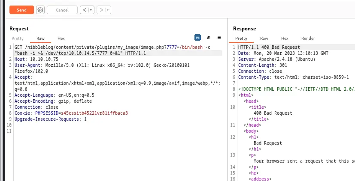The image size is (355, 181).
Task: Toggle show non-printable characters \n icon
Action: [x=209, y=38]
